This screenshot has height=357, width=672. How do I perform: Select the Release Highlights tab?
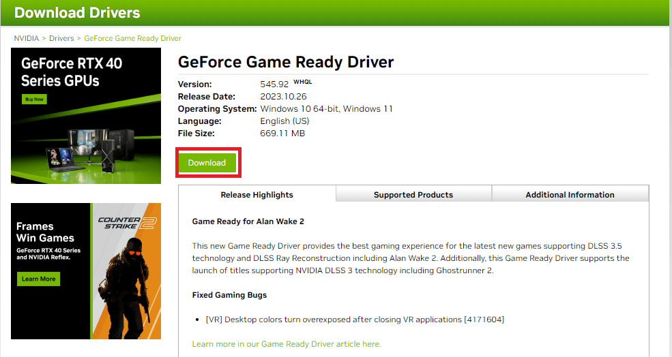257,195
